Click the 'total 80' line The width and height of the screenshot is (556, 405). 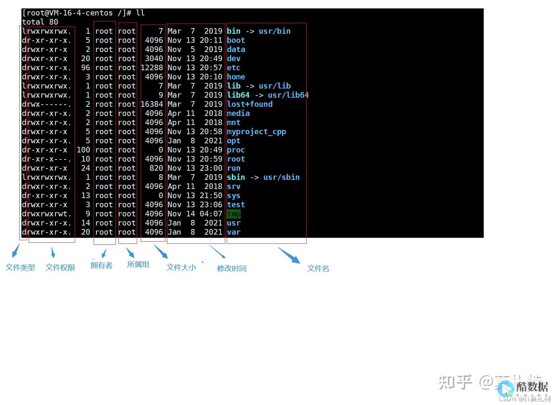click(x=40, y=22)
